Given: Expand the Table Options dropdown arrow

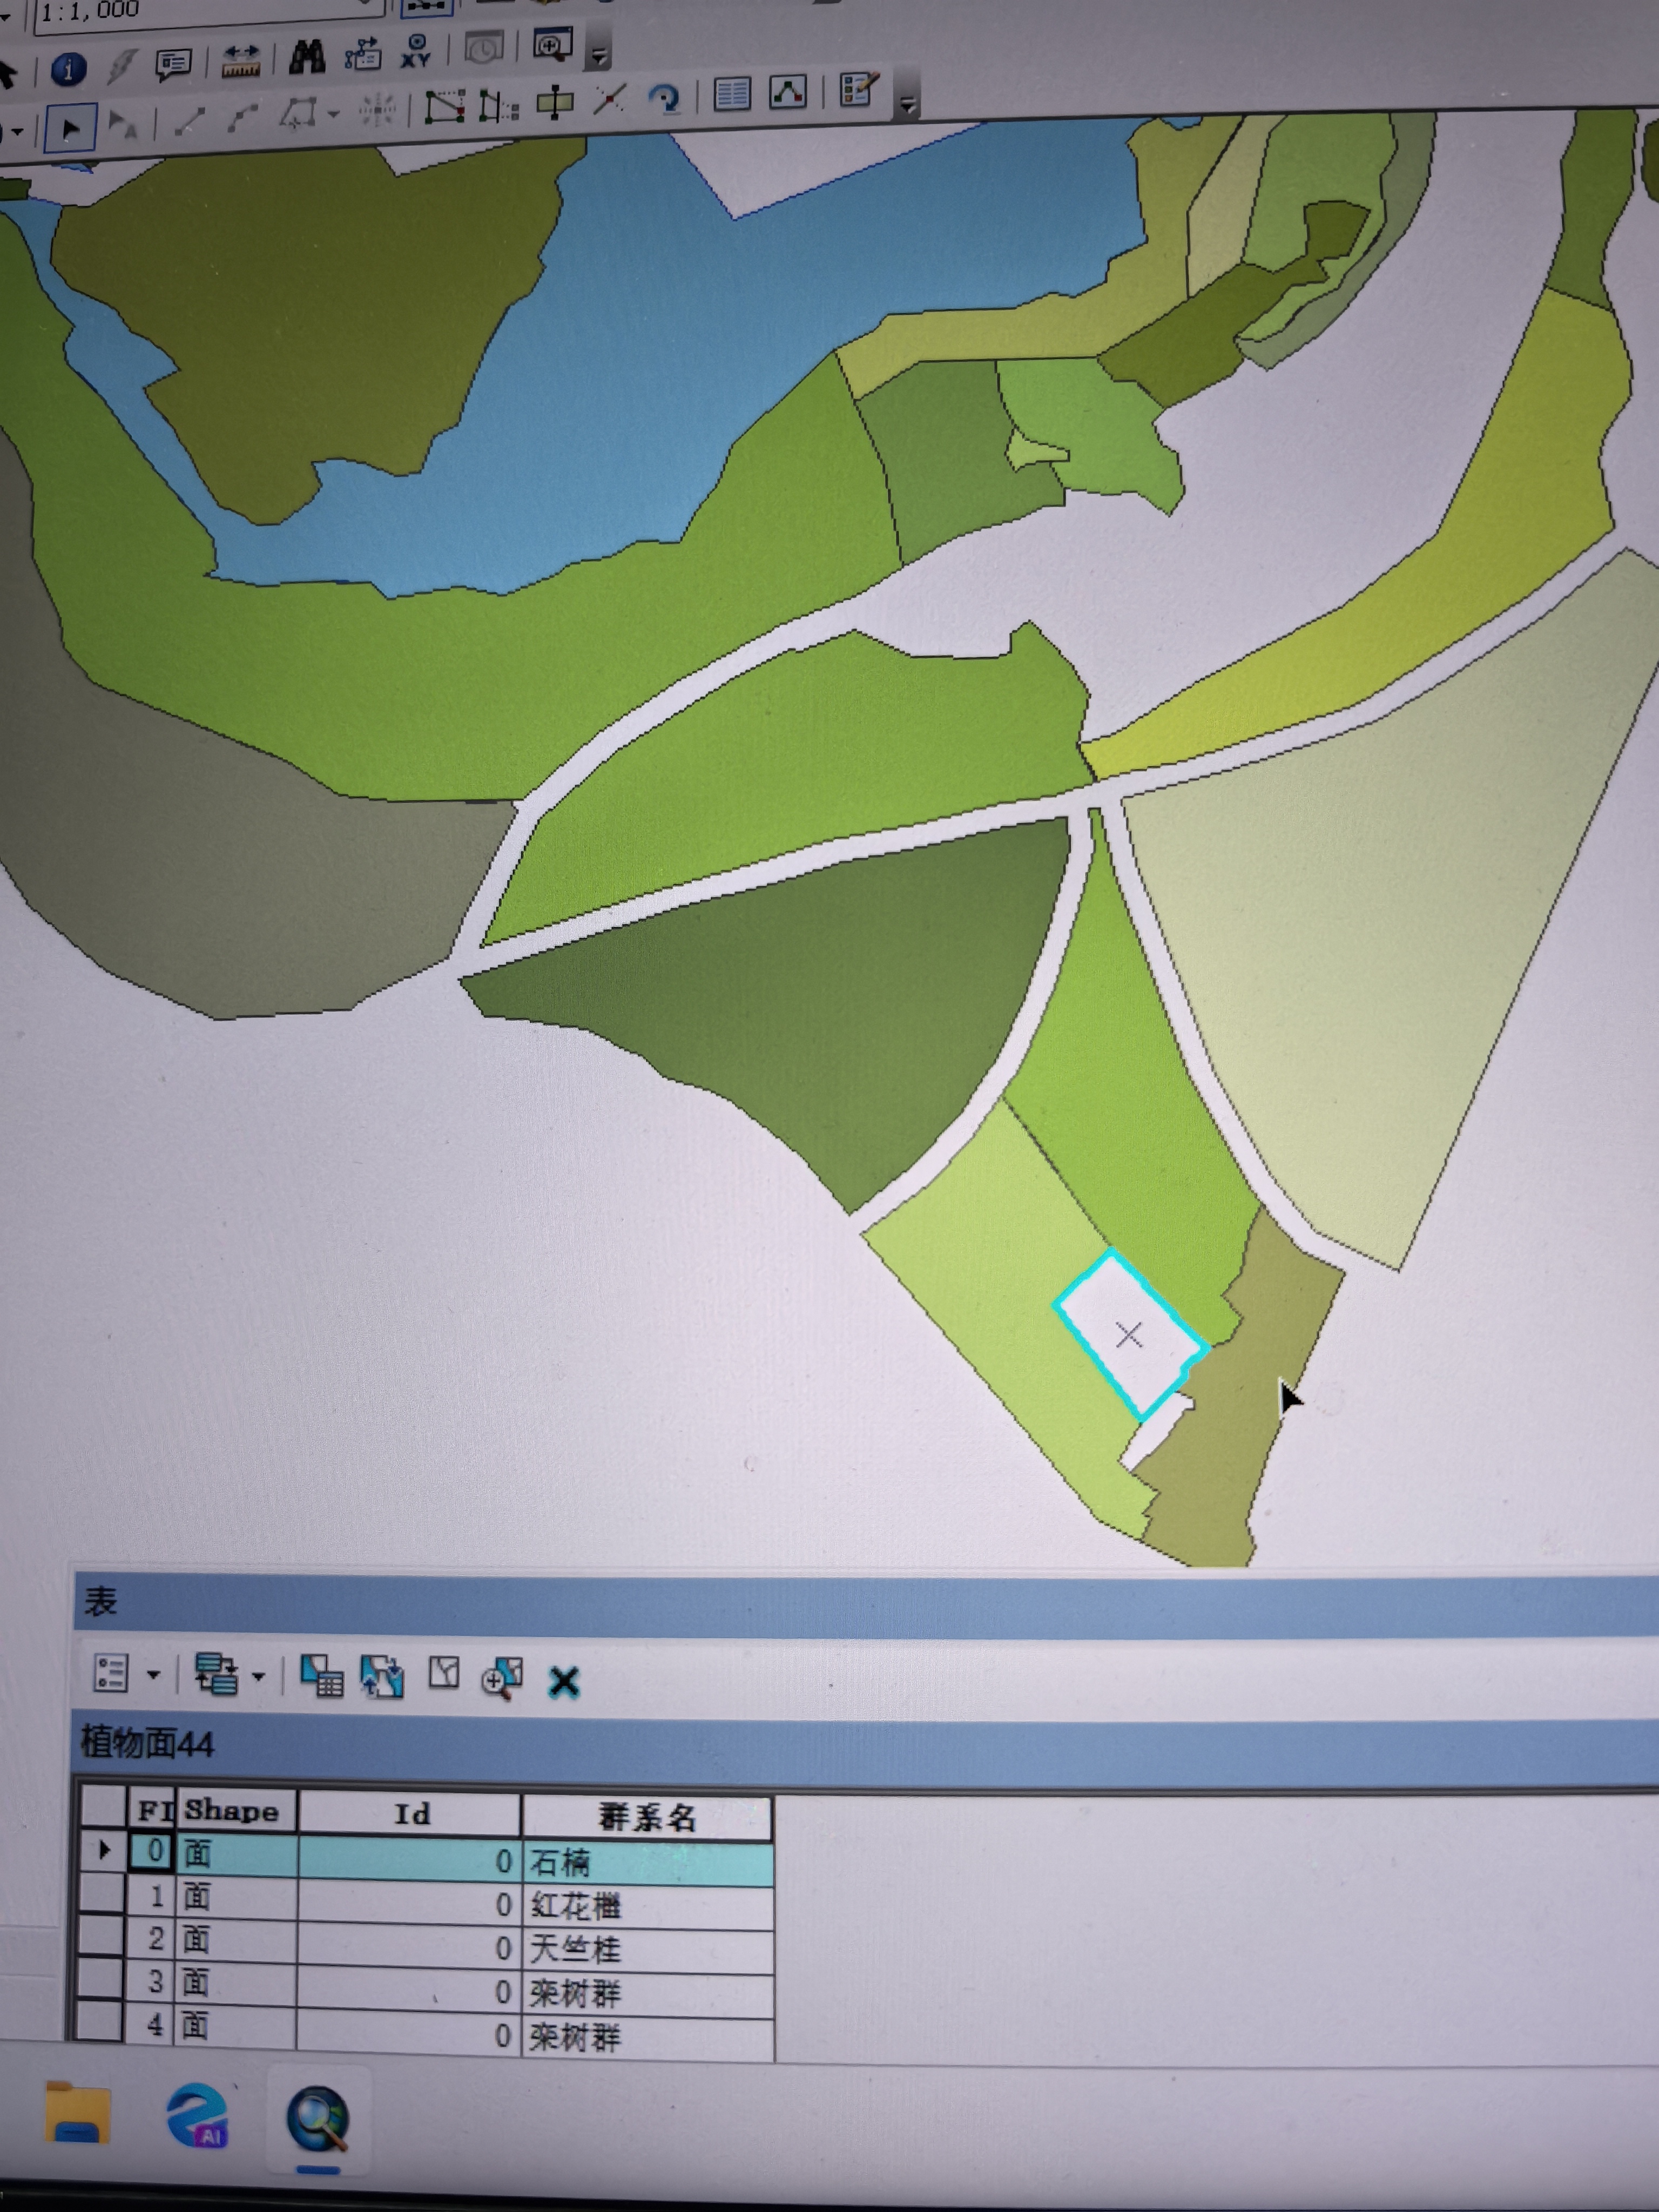Looking at the screenshot, I should coord(153,1674).
